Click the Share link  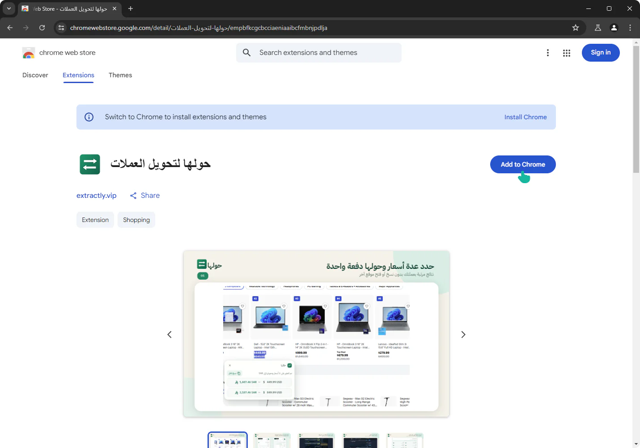[145, 196]
